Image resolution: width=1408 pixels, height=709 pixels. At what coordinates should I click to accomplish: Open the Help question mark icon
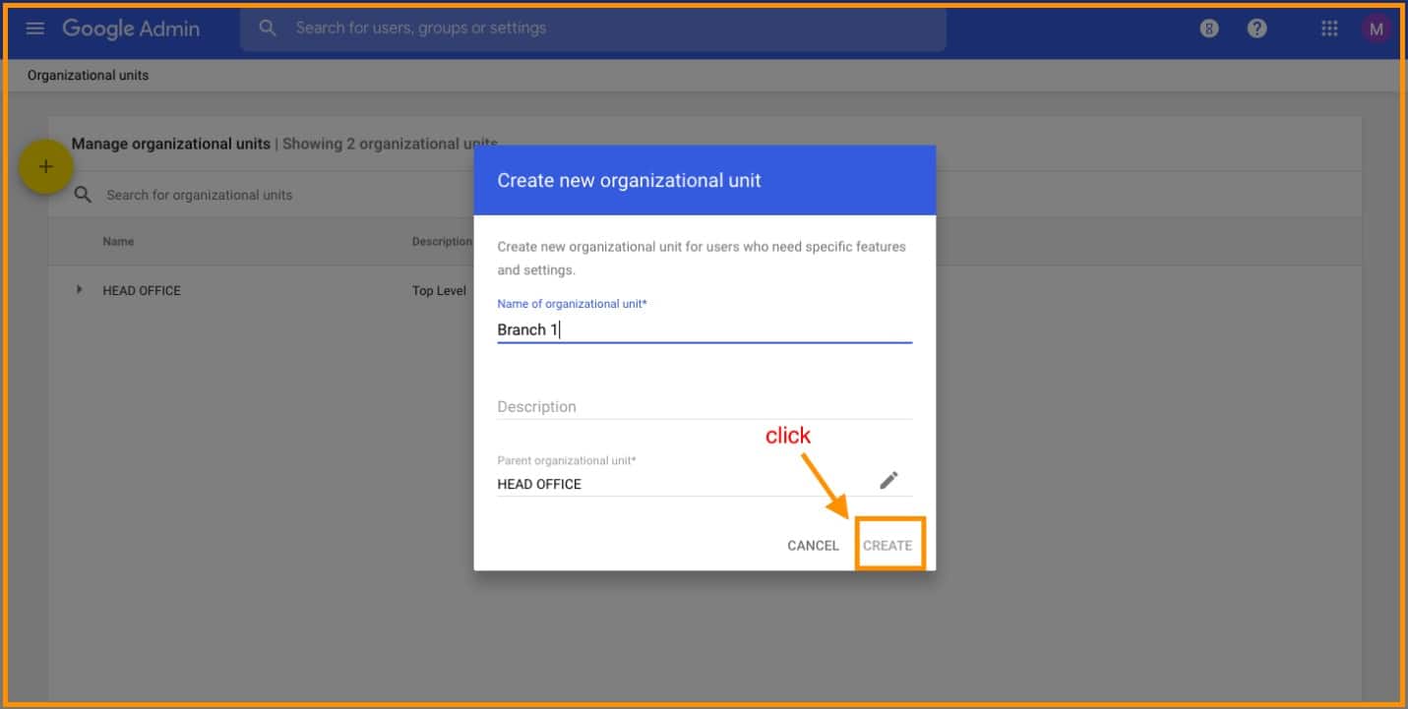click(1256, 29)
